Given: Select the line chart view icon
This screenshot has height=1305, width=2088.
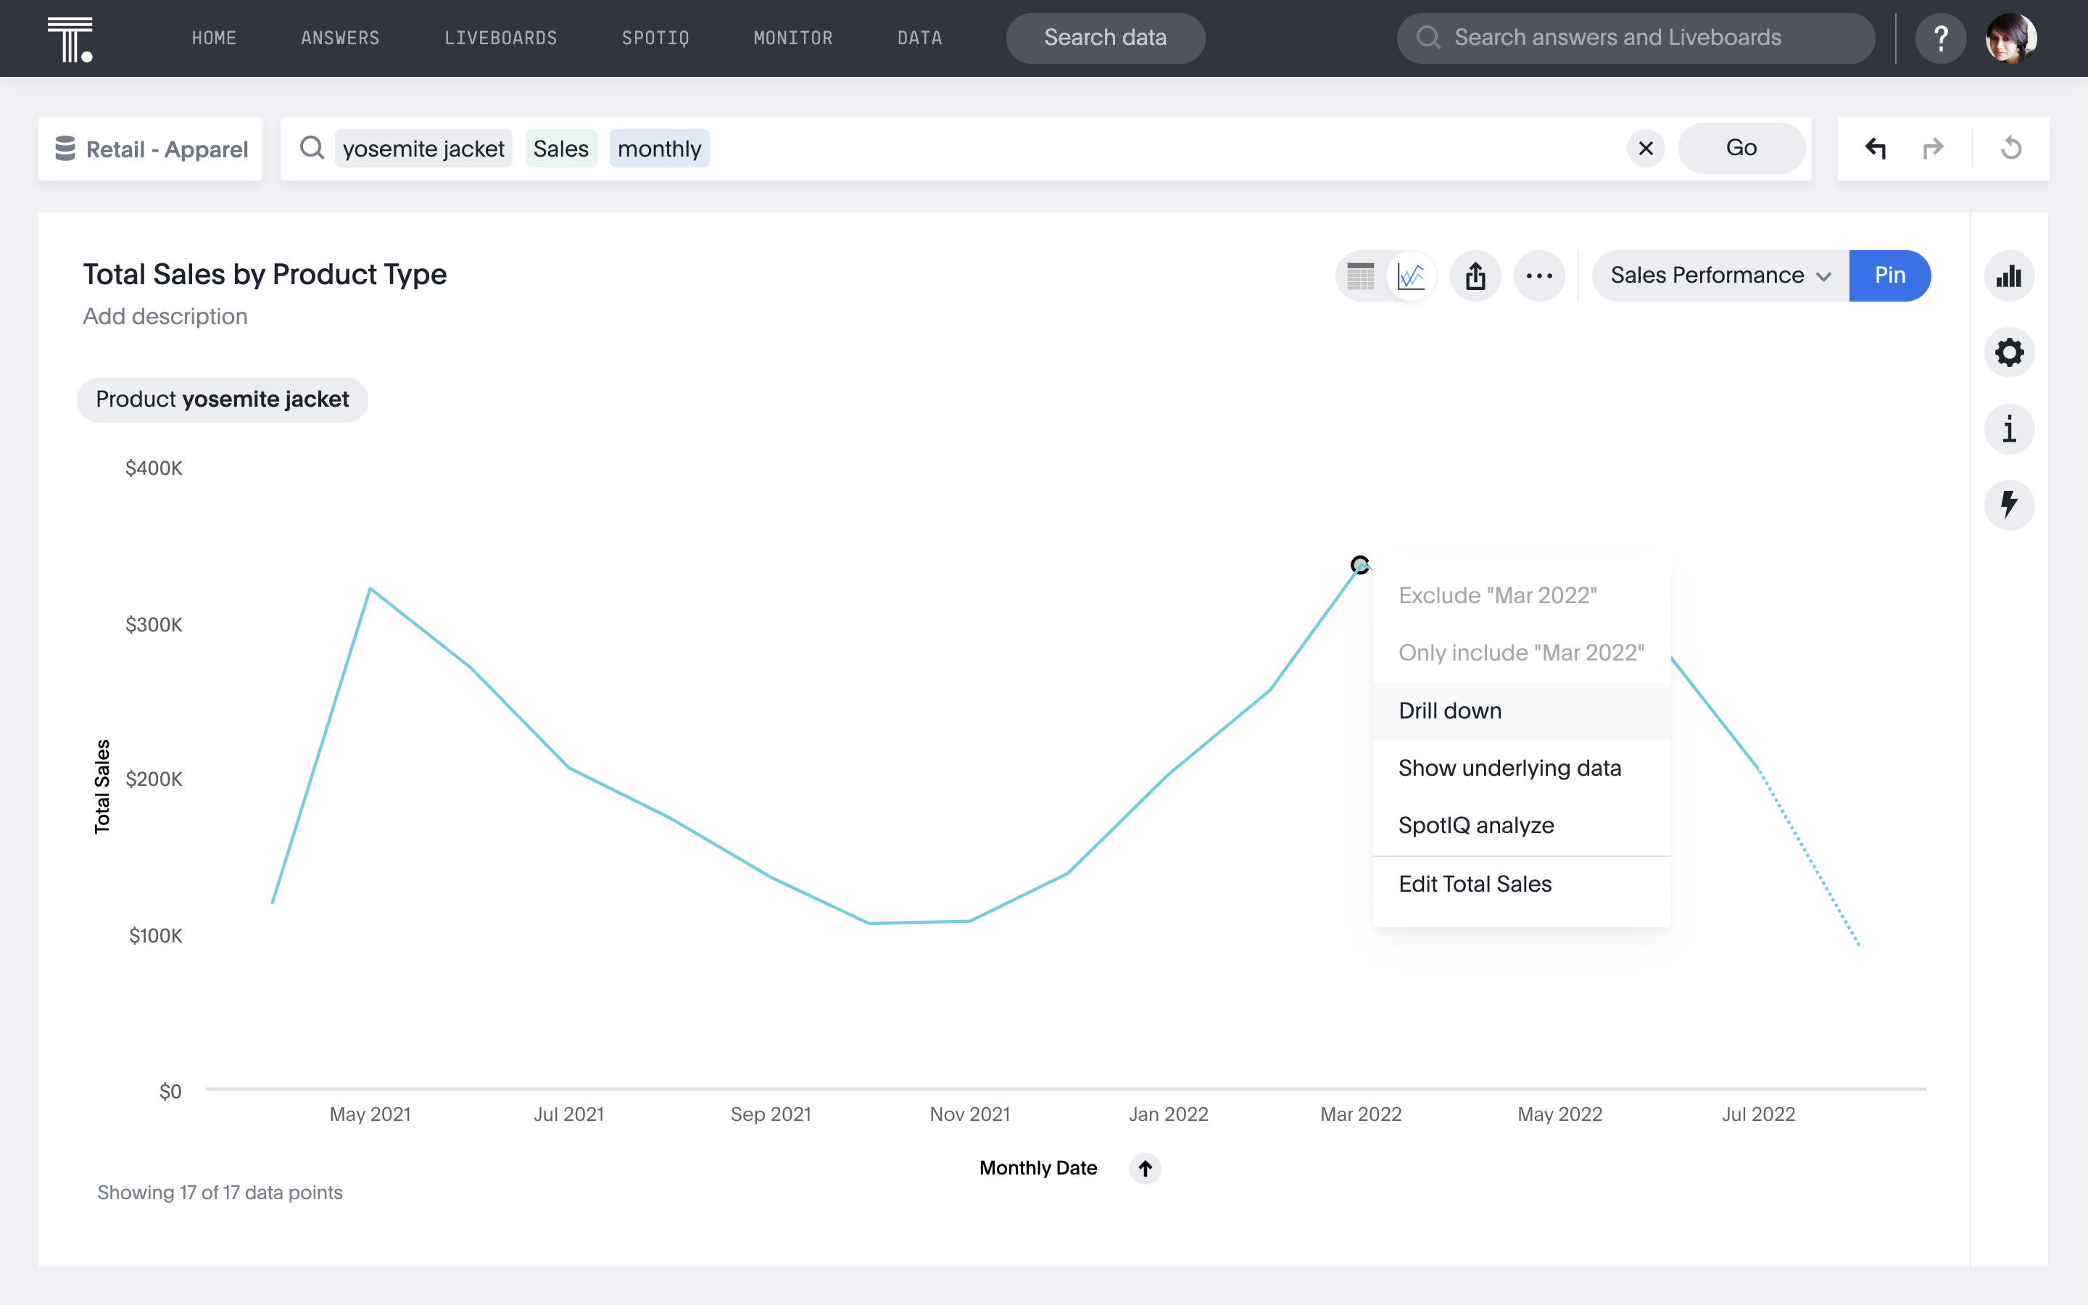Looking at the screenshot, I should [1410, 275].
